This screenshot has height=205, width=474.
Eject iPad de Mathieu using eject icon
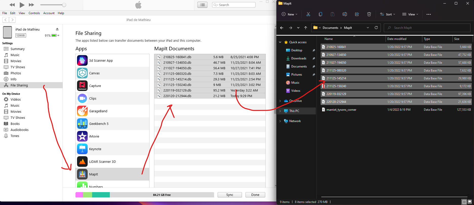(57, 29)
